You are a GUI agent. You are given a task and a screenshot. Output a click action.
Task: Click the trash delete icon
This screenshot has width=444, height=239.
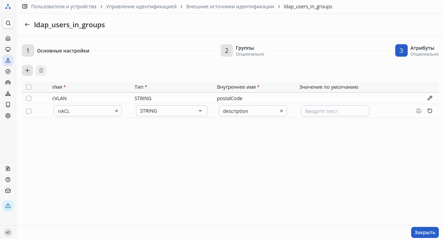(x=41, y=70)
